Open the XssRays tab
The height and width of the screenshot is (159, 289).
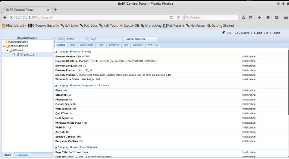click(114, 45)
